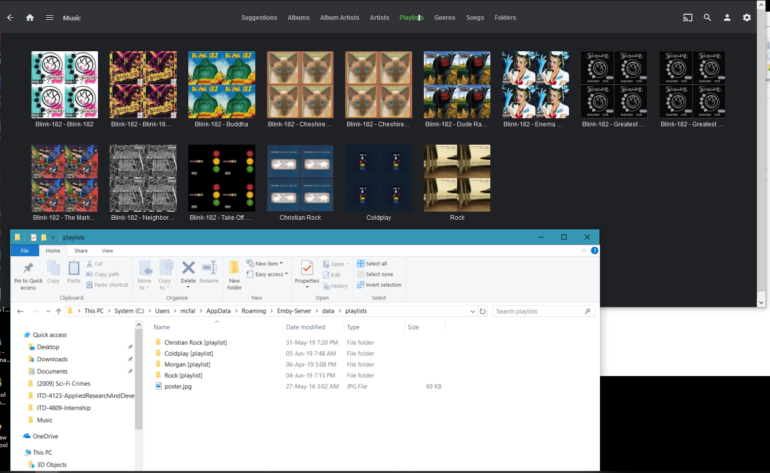Click Explorer refresh button
The height and width of the screenshot is (473, 770).
[483, 311]
